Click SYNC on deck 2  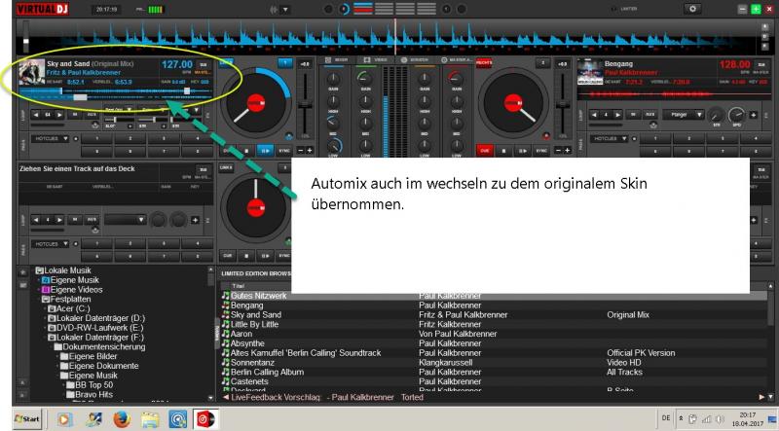(x=541, y=151)
